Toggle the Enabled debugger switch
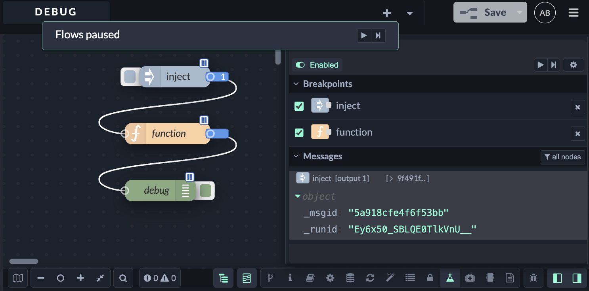 coord(317,65)
